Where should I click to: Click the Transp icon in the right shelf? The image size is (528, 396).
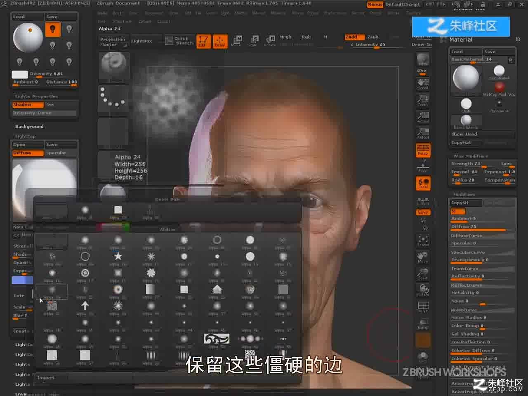tap(423, 323)
